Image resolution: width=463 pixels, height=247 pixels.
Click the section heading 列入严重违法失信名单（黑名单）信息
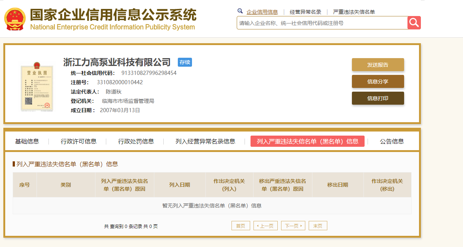click(x=67, y=164)
